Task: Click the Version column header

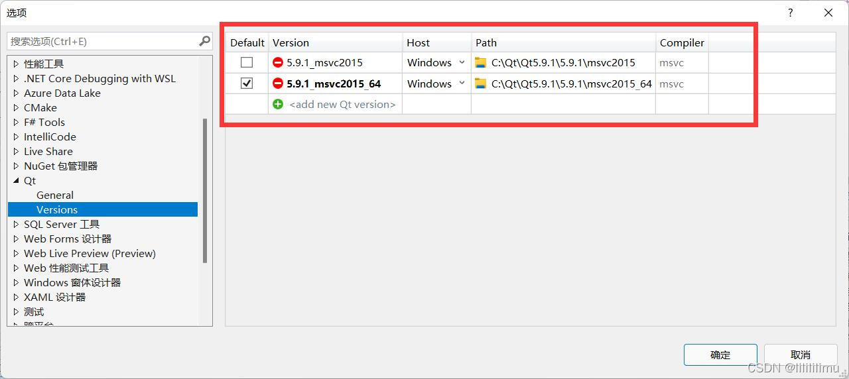Action: point(335,42)
